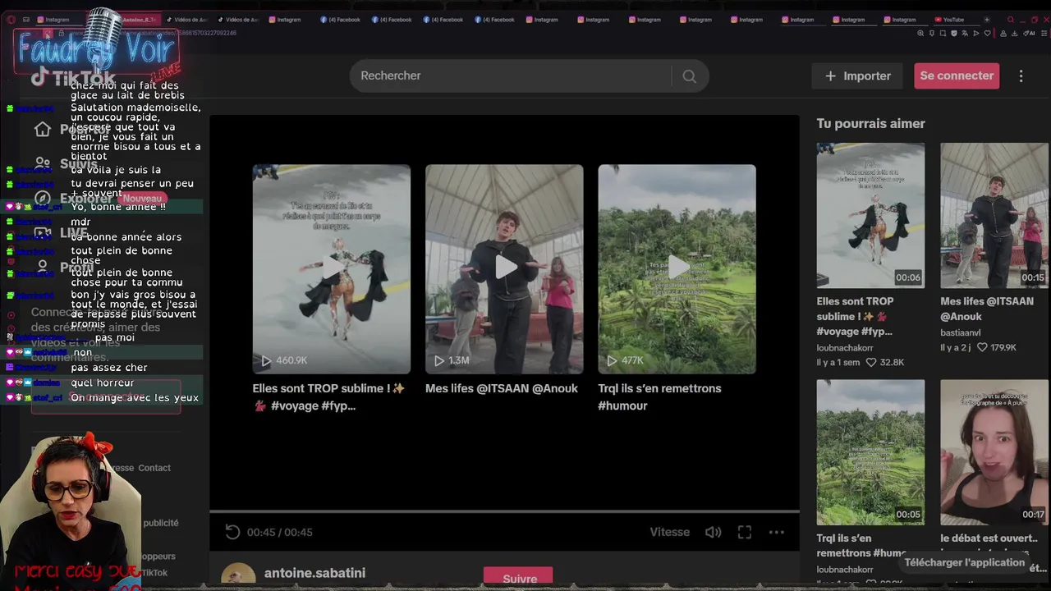Click the heart icon next to 32.8K

click(x=871, y=362)
